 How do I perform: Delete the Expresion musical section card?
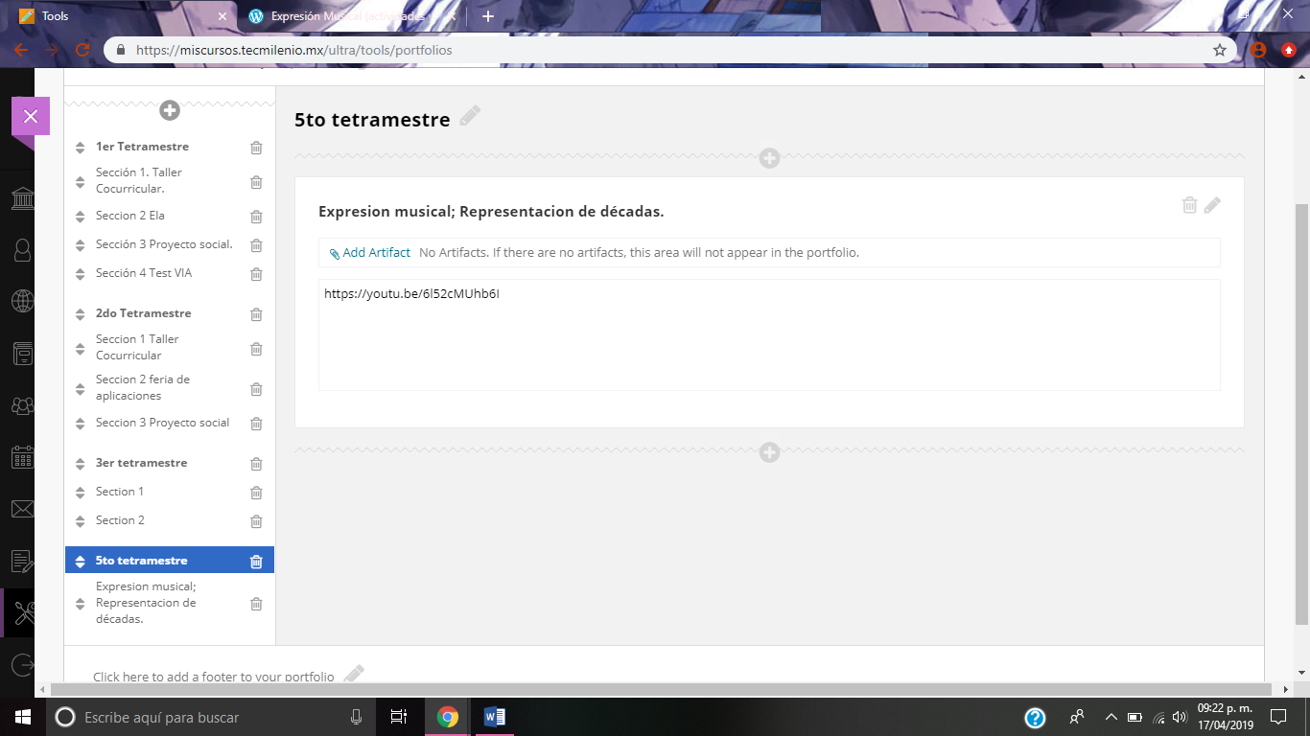[1189, 205]
